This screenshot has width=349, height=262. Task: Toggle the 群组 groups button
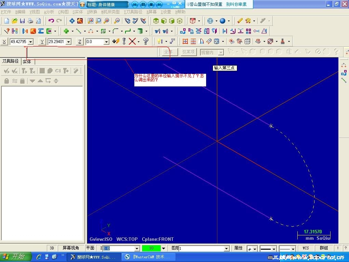tap(324, 248)
